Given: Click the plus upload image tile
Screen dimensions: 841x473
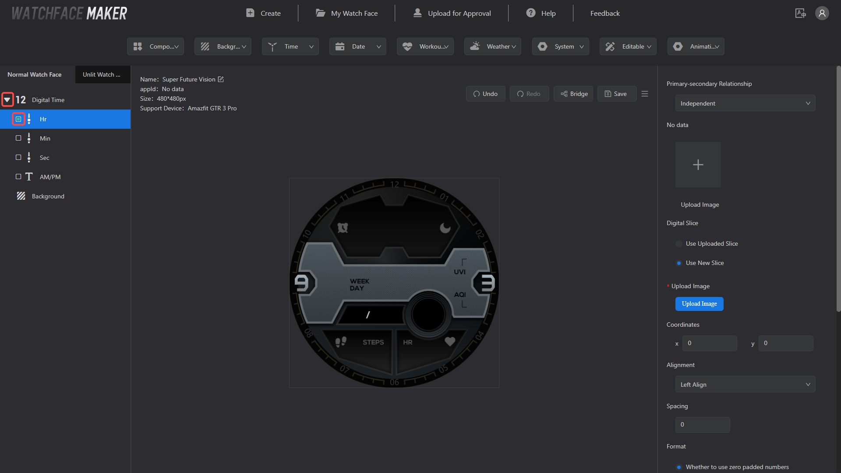Looking at the screenshot, I should point(698,165).
